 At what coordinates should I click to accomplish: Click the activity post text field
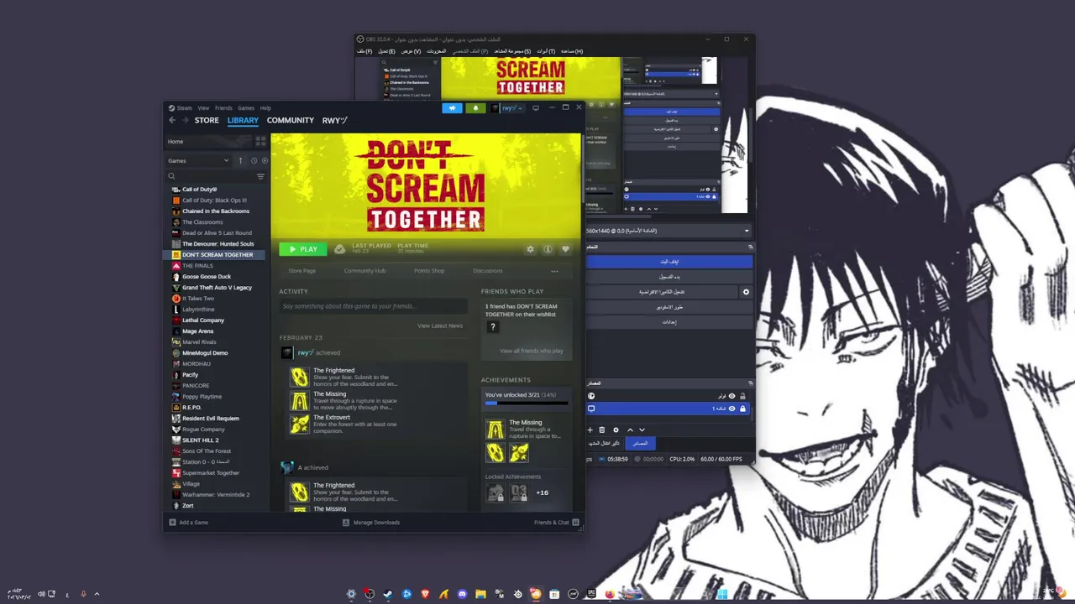[372, 306]
